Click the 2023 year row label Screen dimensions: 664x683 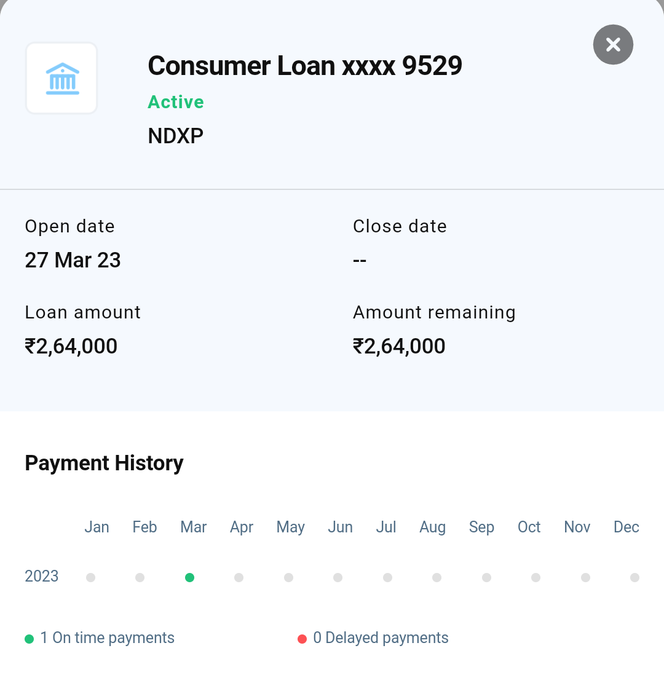(x=42, y=577)
